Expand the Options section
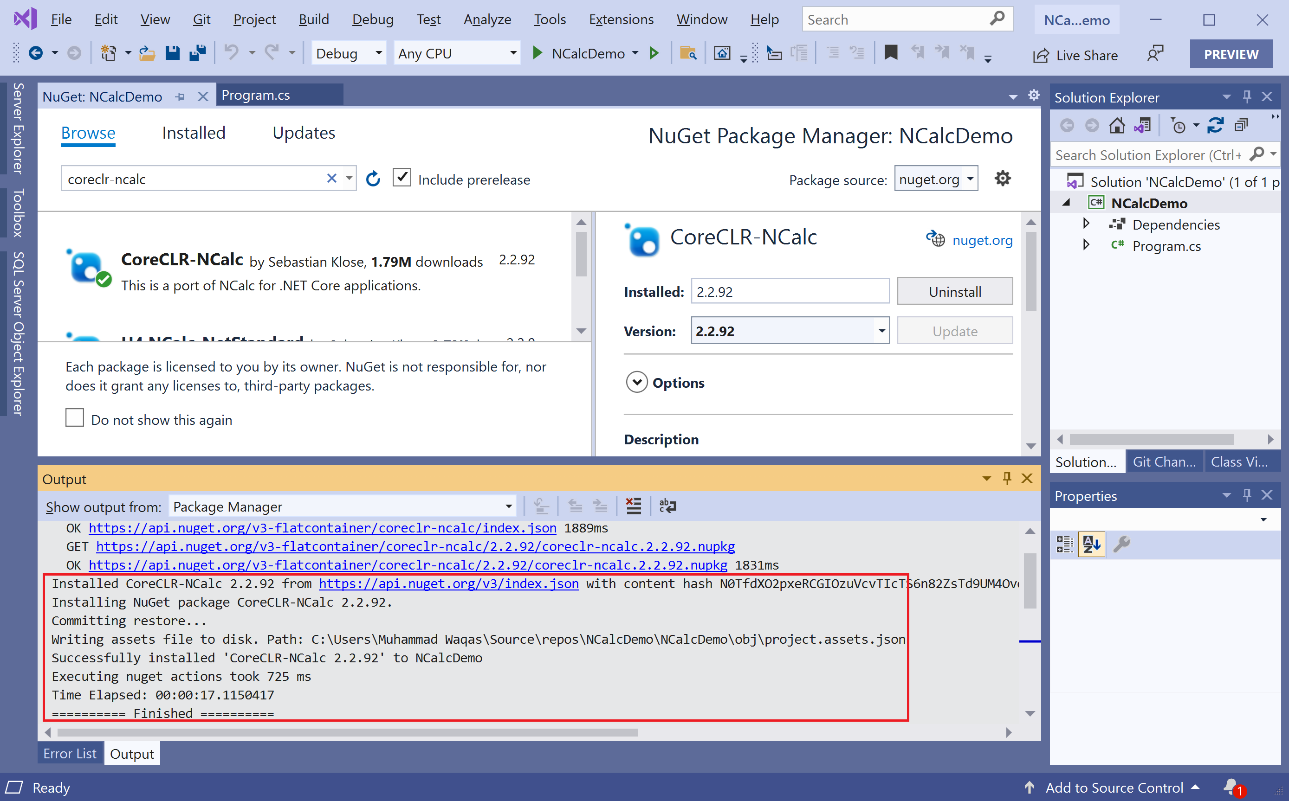This screenshot has height=801, width=1289. pyautogui.click(x=636, y=382)
